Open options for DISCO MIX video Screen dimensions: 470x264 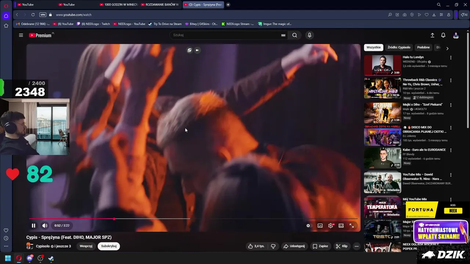click(451, 128)
